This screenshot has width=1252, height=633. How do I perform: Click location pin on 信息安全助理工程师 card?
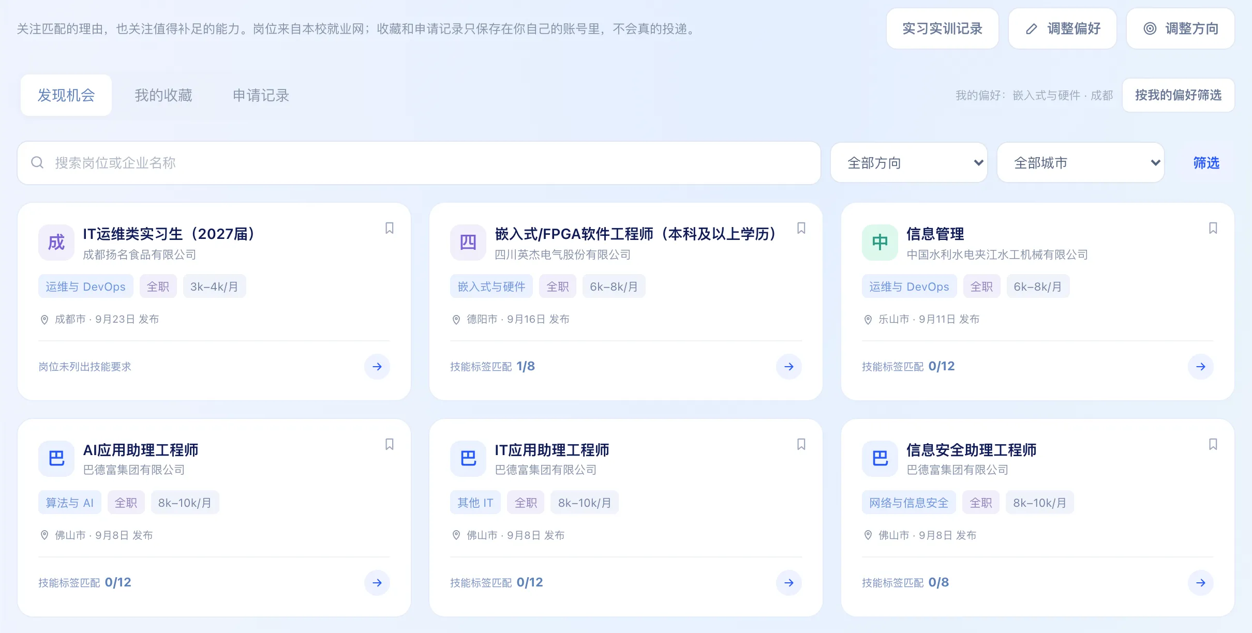pyautogui.click(x=868, y=536)
